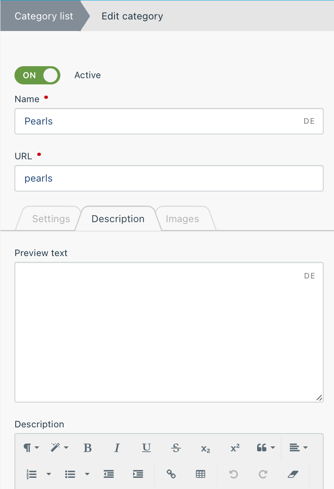This screenshot has width=334, height=489.
Task: Open the paragraph format dropdown
Action: (31, 448)
